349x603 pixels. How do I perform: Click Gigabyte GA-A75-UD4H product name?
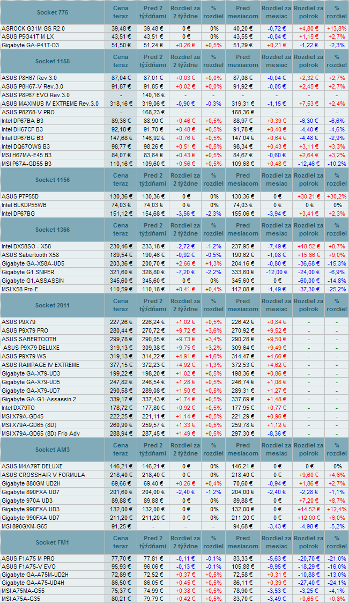click(33, 583)
